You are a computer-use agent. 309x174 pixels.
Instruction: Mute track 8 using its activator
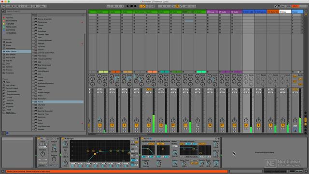(x=149, y=125)
